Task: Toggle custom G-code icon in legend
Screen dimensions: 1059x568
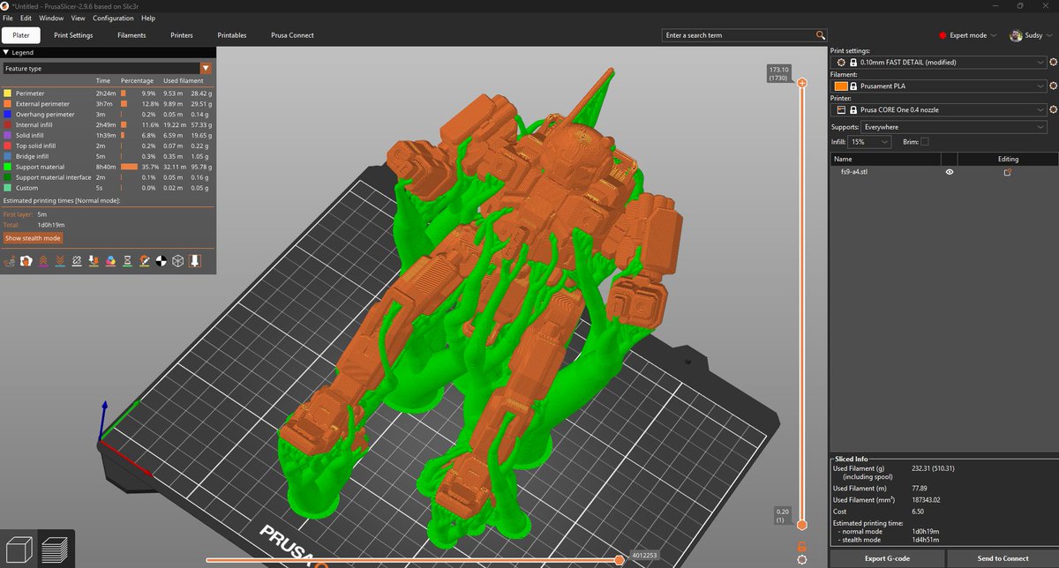Action: point(144,260)
